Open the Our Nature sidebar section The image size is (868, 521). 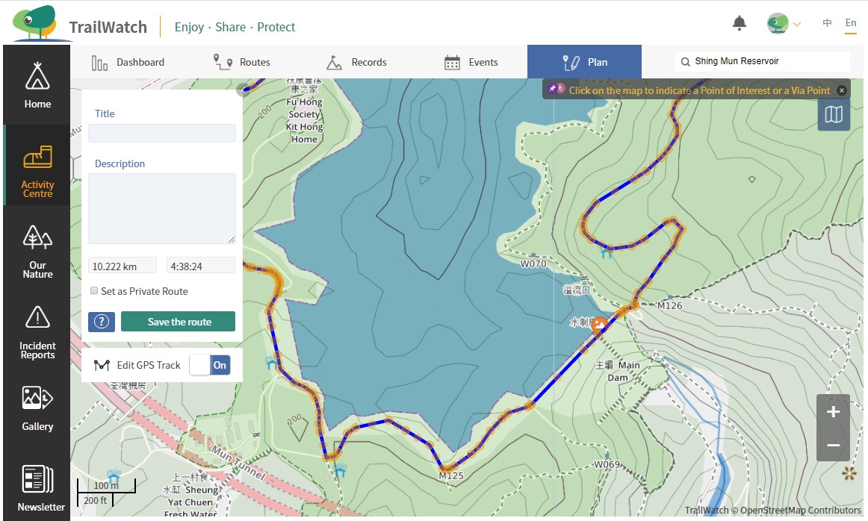coord(37,250)
